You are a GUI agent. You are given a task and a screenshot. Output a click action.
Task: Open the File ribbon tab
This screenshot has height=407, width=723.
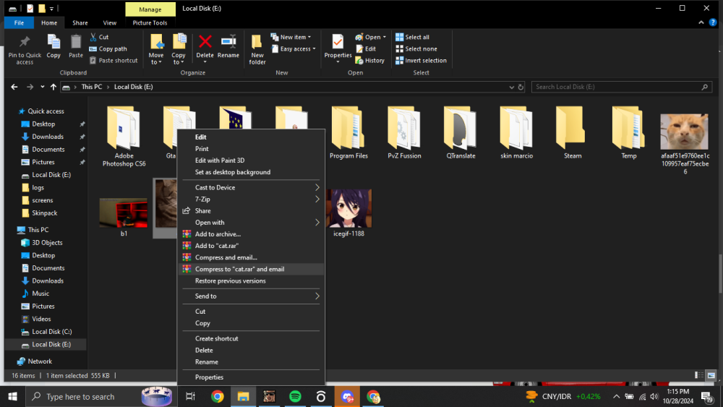click(x=19, y=22)
